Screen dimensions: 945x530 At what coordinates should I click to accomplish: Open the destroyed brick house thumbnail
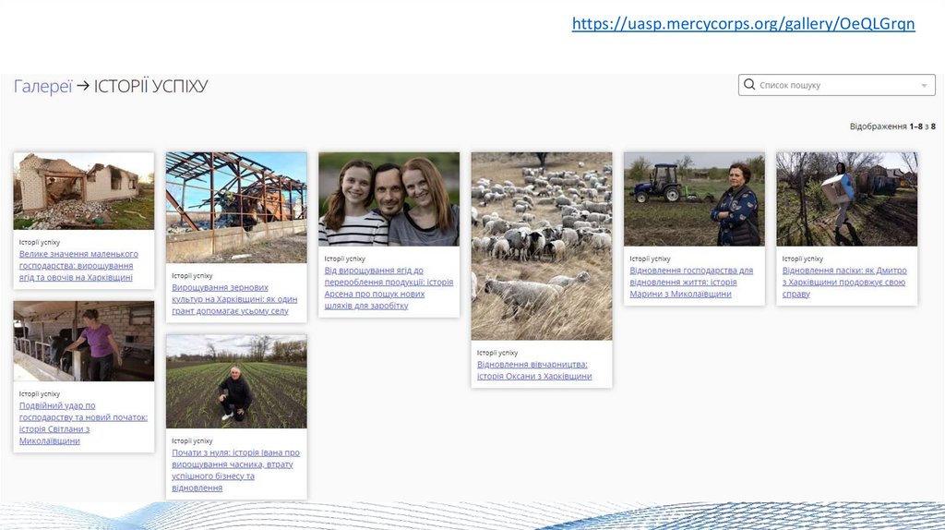click(84, 191)
